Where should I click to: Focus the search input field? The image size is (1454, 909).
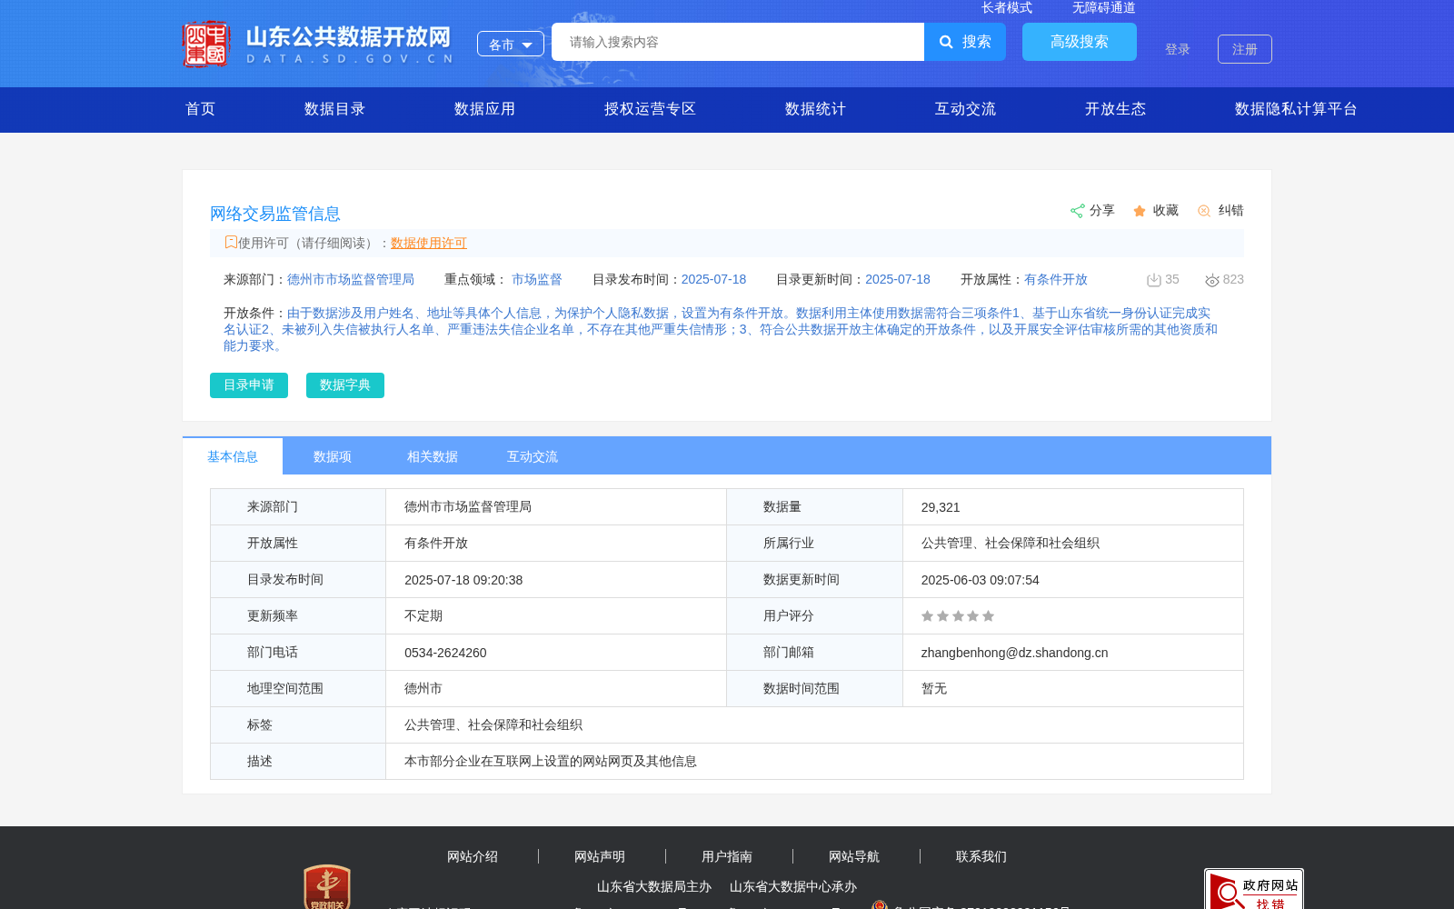[738, 42]
